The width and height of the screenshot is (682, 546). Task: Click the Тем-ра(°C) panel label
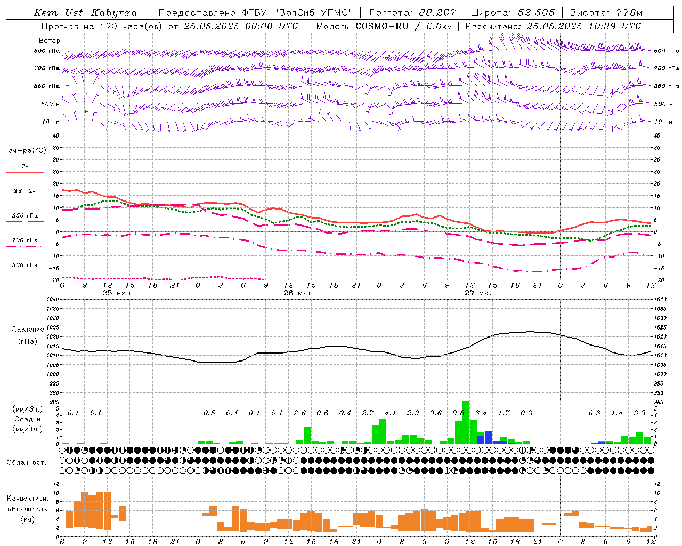pos(25,151)
